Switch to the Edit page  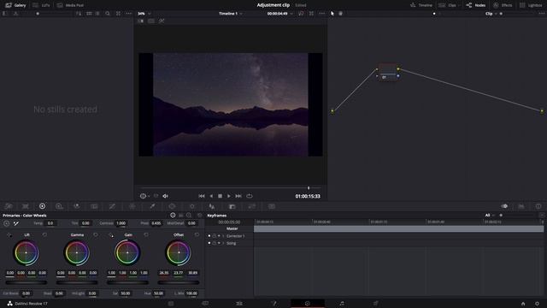pos(239,304)
